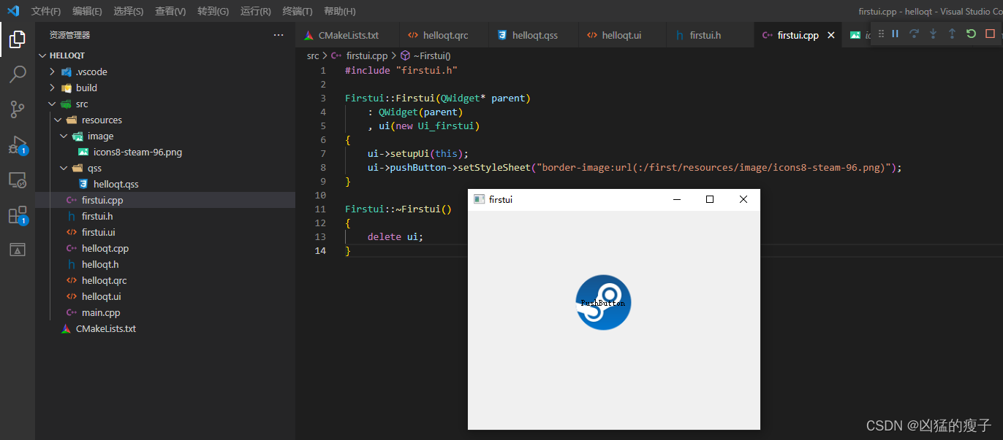Click the debug Step Into icon
The width and height of the screenshot is (1003, 440).
click(x=933, y=34)
